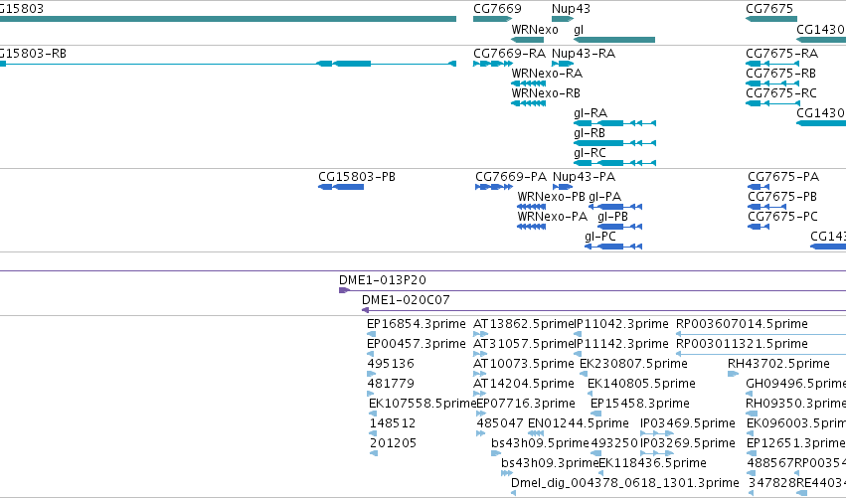Click the 347828 feature label
This screenshot has height=498, width=846.
(x=772, y=484)
